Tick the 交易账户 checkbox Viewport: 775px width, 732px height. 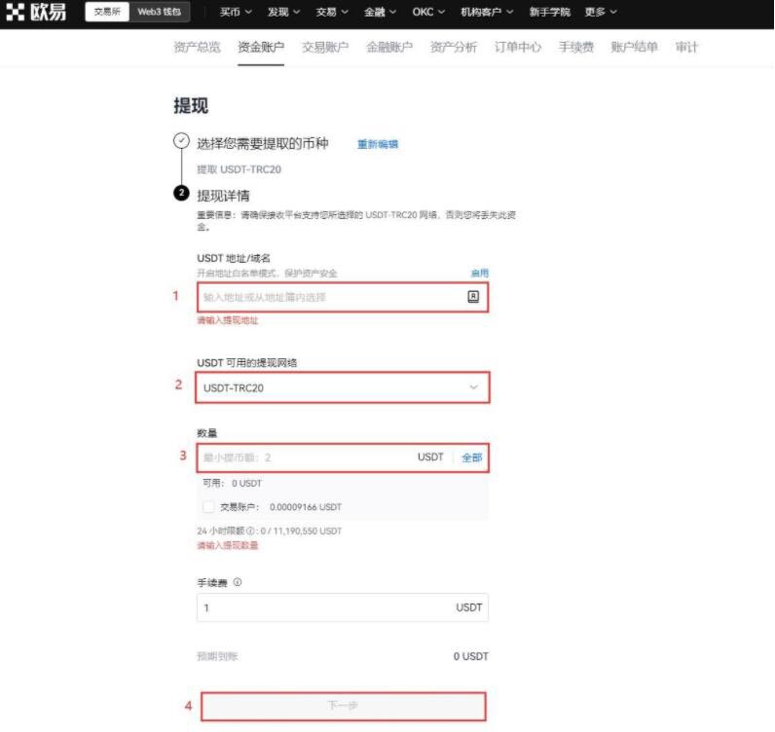tap(208, 506)
